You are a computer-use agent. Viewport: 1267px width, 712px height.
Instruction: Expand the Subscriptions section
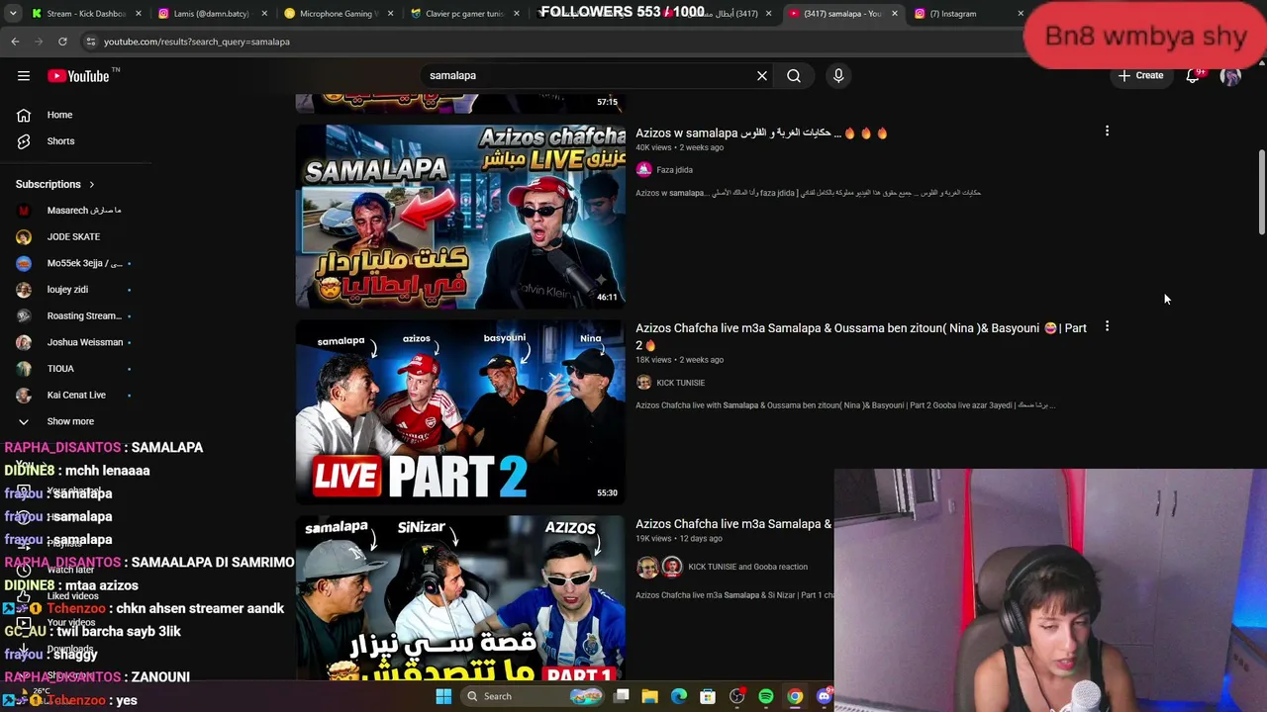click(55, 184)
